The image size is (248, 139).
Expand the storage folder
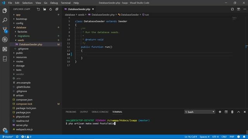tap(36, 66)
